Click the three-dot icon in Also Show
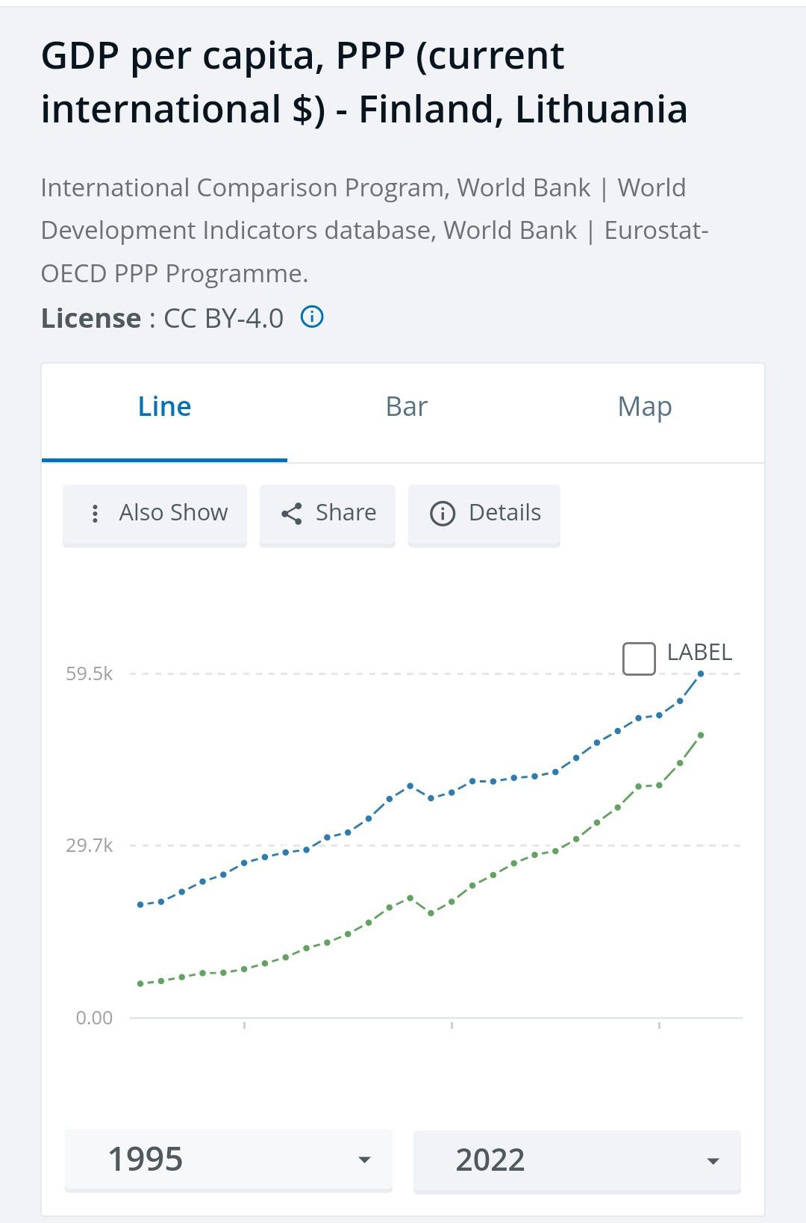 (x=95, y=514)
